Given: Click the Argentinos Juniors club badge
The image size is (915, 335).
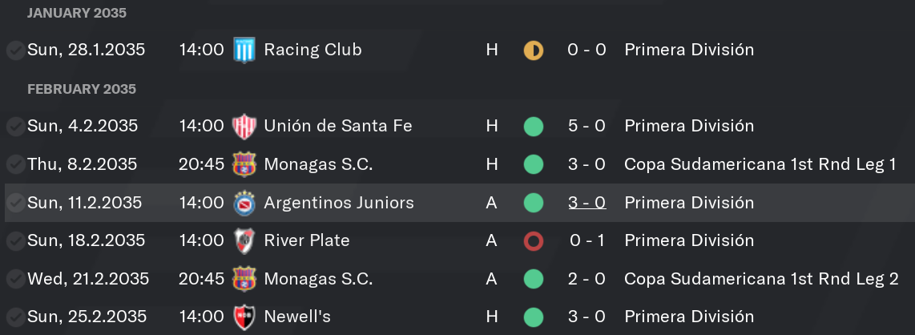Looking at the screenshot, I should coord(244,203).
